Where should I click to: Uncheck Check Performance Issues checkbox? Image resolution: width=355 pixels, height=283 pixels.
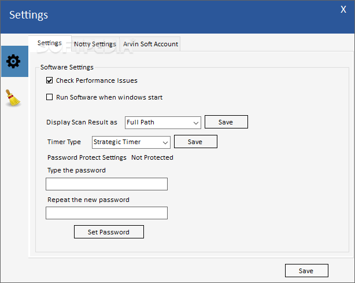[x=49, y=80]
